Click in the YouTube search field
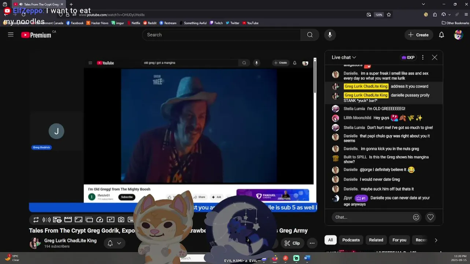The width and height of the screenshot is (470, 264). click(222, 35)
